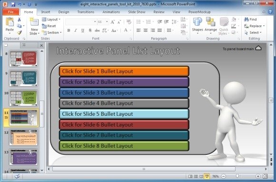Select the Format Painter brush icon
This screenshot has height=182, width=276.
[20, 32]
